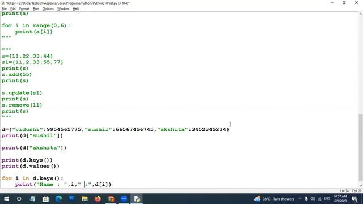
Task: Click the for i in d.keys(): line
Action: [32, 178]
